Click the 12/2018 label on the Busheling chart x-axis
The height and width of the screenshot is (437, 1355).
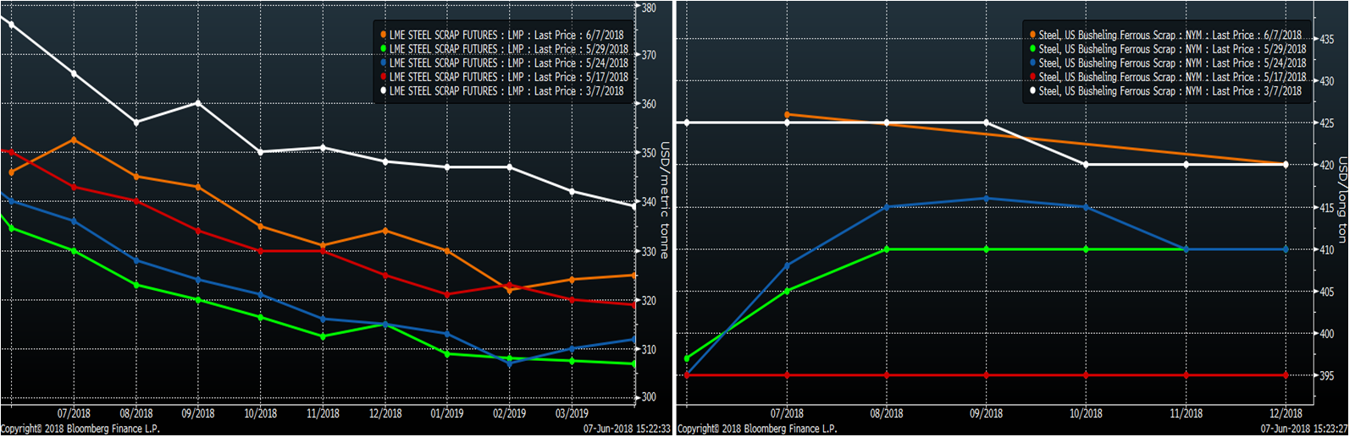[1286, 413]
